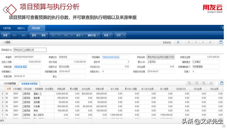
Task: Click the 修改 toolbar button
Action: [15, 35]
